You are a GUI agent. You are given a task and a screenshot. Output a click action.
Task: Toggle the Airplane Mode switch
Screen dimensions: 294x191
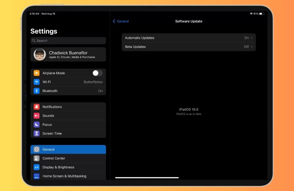click(97, 73)
